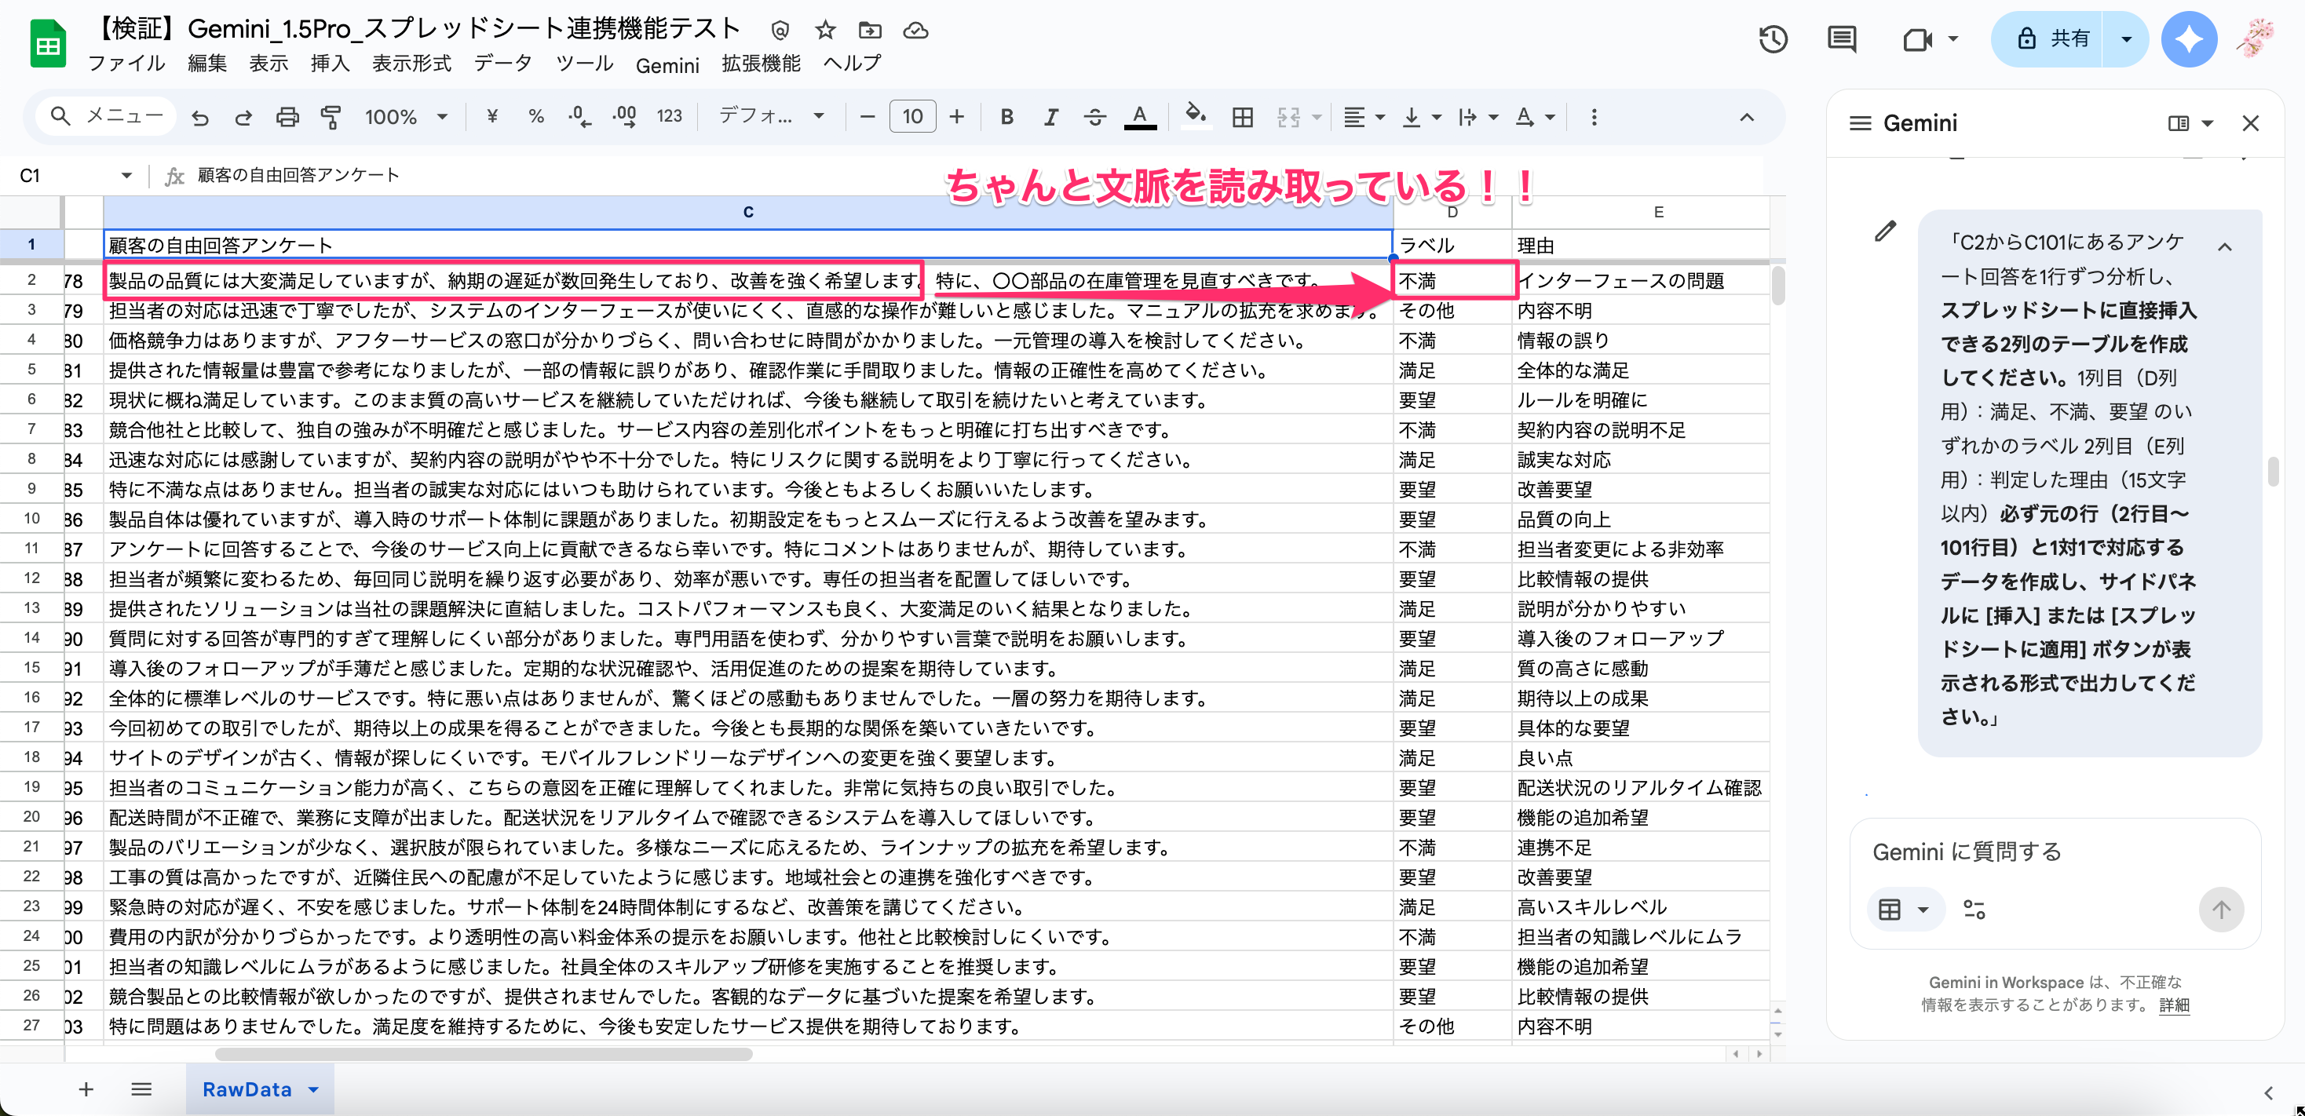This screenshot has height=1116, width=2305.
Task: Open the データ menu
Action: [502, 64]
